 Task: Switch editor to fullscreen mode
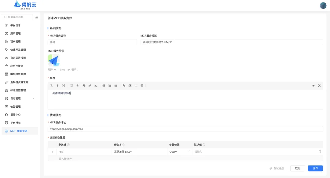tap(319, 86)
